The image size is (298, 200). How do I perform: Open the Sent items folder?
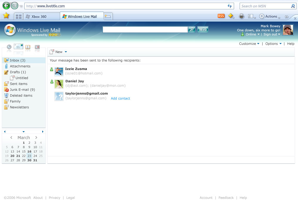click(18, 84)
